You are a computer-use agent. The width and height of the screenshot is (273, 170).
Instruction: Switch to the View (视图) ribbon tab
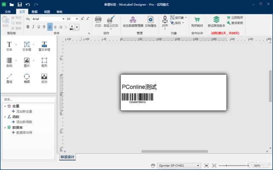(47, 12)
